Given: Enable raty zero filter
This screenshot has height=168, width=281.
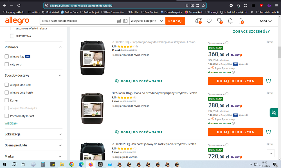Looking at the screenshot, I should [x=7, y=64].
